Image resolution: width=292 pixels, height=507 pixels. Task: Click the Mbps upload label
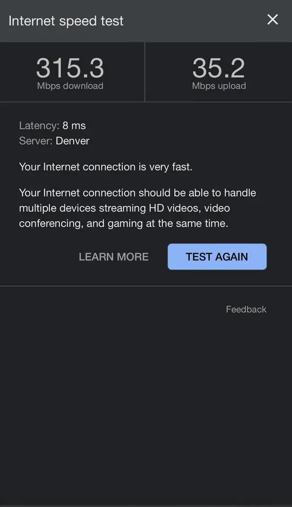(219, 86)
